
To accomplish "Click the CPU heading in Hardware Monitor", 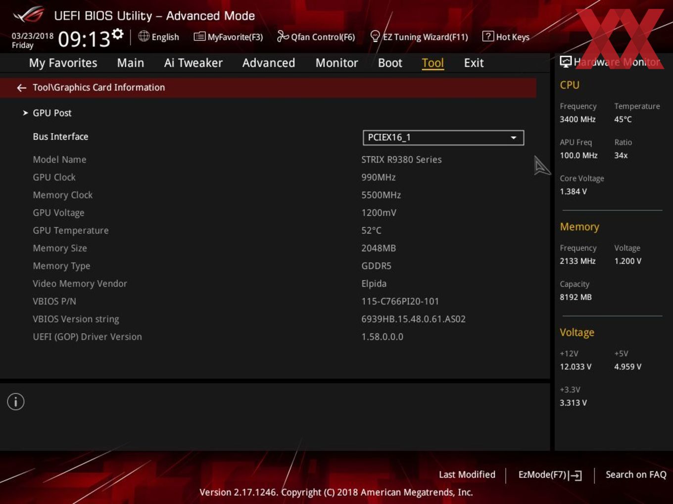I will coord(570,85).
